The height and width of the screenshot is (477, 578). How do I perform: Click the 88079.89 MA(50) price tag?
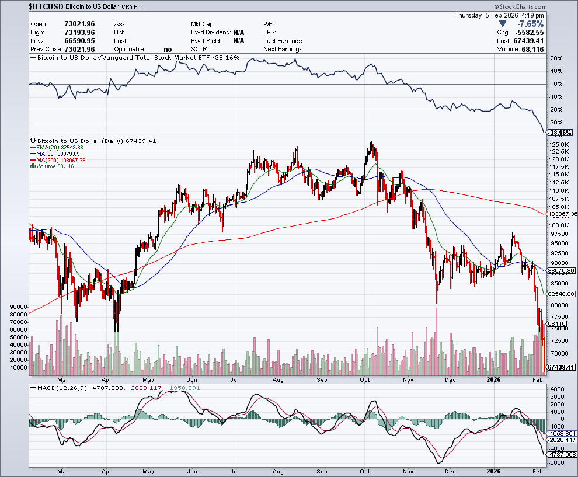[560, 271]
